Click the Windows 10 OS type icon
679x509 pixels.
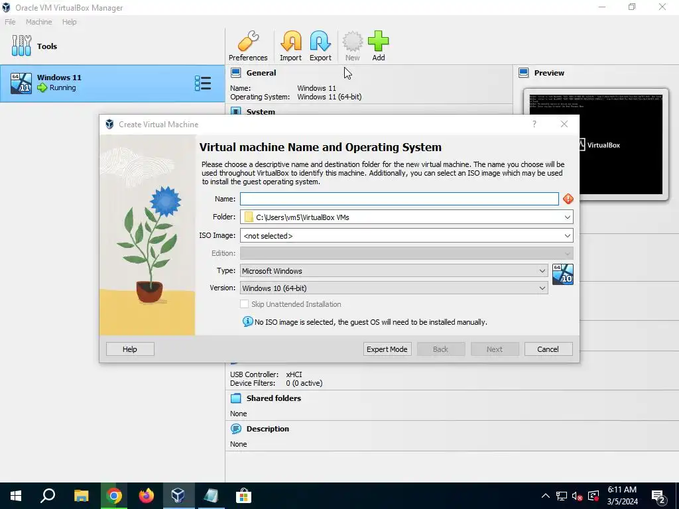(x=563, y=274)
